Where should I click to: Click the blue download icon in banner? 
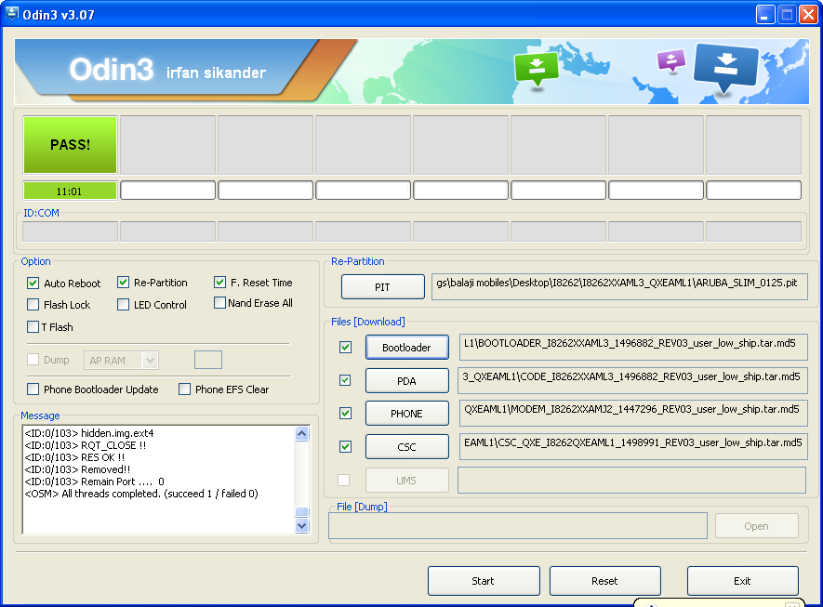point(726,68)
